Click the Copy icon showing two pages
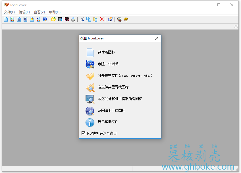The image size is (241, 173). pyautogui.click(x=89, y=19)
